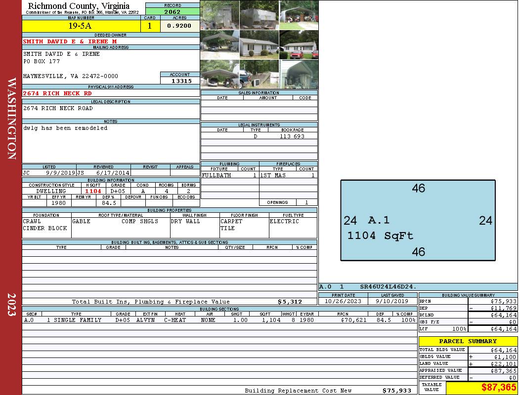Select OBLDG VALUE $1,100
Viewport: 519px width, 395px height.
coord(505,357)
